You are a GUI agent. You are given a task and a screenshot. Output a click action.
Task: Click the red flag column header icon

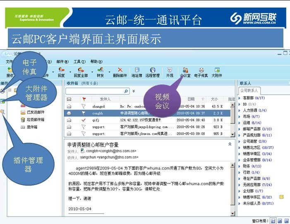[x=84, y=99]
